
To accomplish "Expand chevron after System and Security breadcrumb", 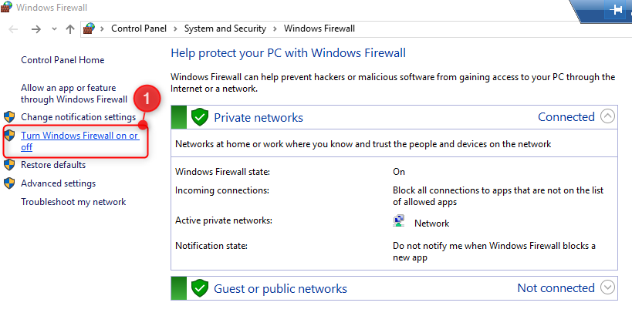I will [275, 29].
